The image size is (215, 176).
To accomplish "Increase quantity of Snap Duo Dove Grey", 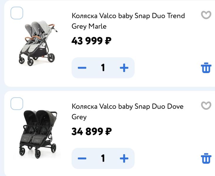I will pyautogui.click(x=124, y=158).
